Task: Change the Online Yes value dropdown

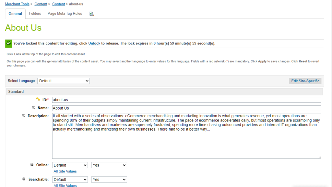Action: [x=109, y=165]
